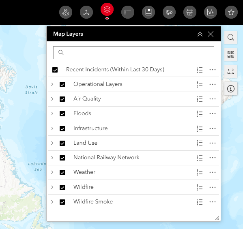Image resolution: width=243 pixels, height=229 pixels.
Task: Expand the Weather group
Action: point(52,172)
